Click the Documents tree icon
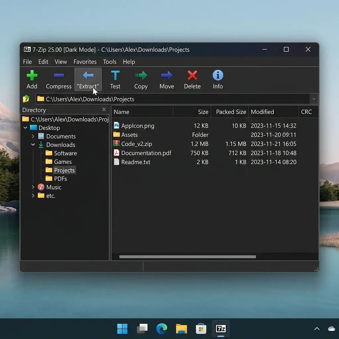 pyautogui.click(x=41, y=136)
